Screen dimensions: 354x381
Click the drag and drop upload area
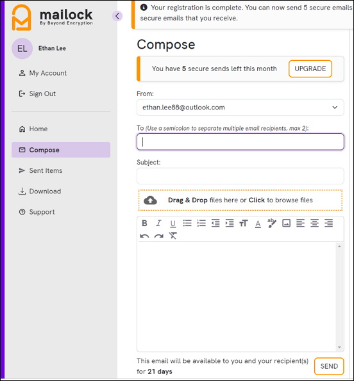(240, 200)
